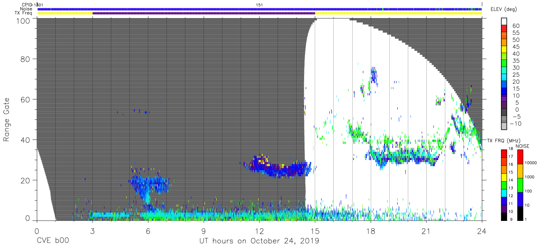
Task: Click the '10000' label on the NOISE scale
Action: (x=531, y=163)
